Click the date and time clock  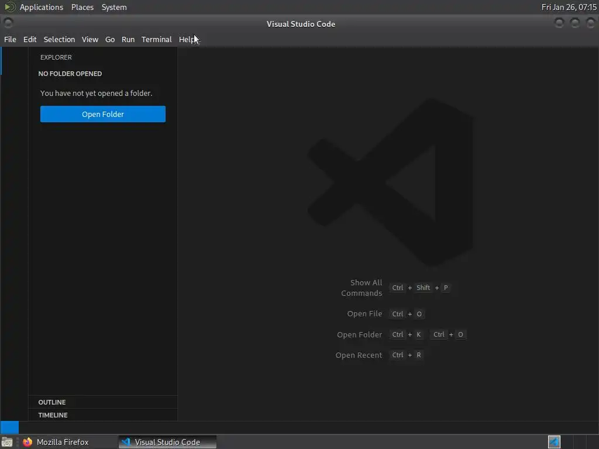point(569,7)
